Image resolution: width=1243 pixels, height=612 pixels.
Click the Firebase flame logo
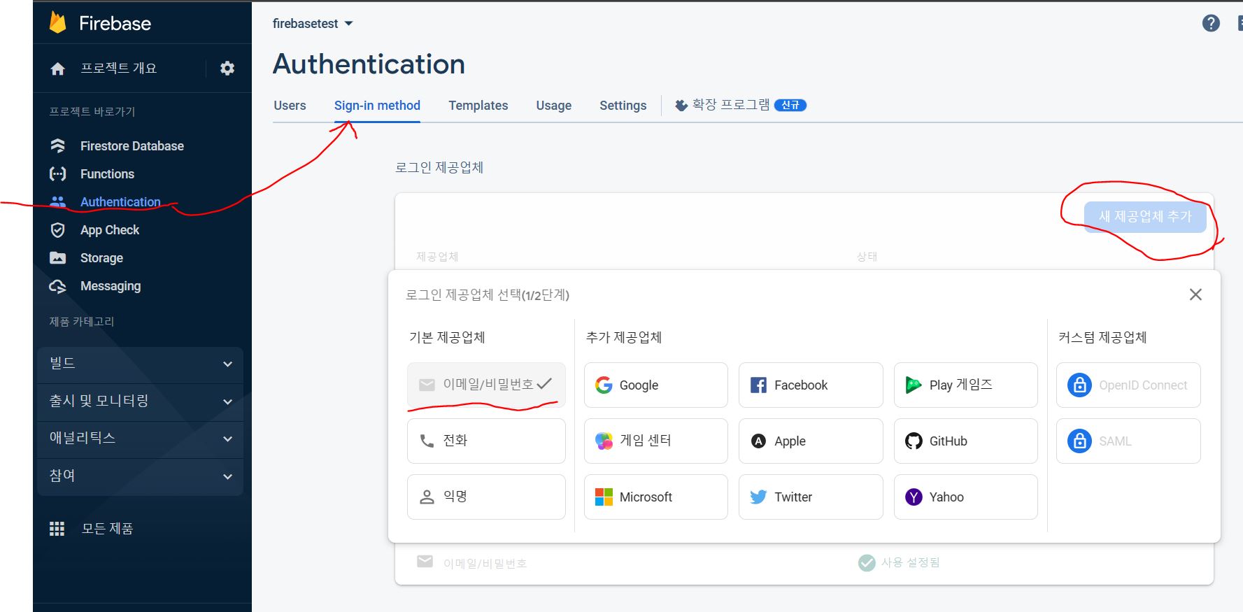[58, 23]
